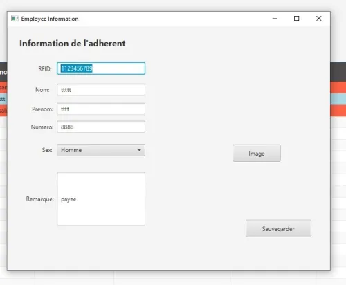Click the 'Numero:' label
This screenshot has width=346, height=285.
tap(42, 127)
